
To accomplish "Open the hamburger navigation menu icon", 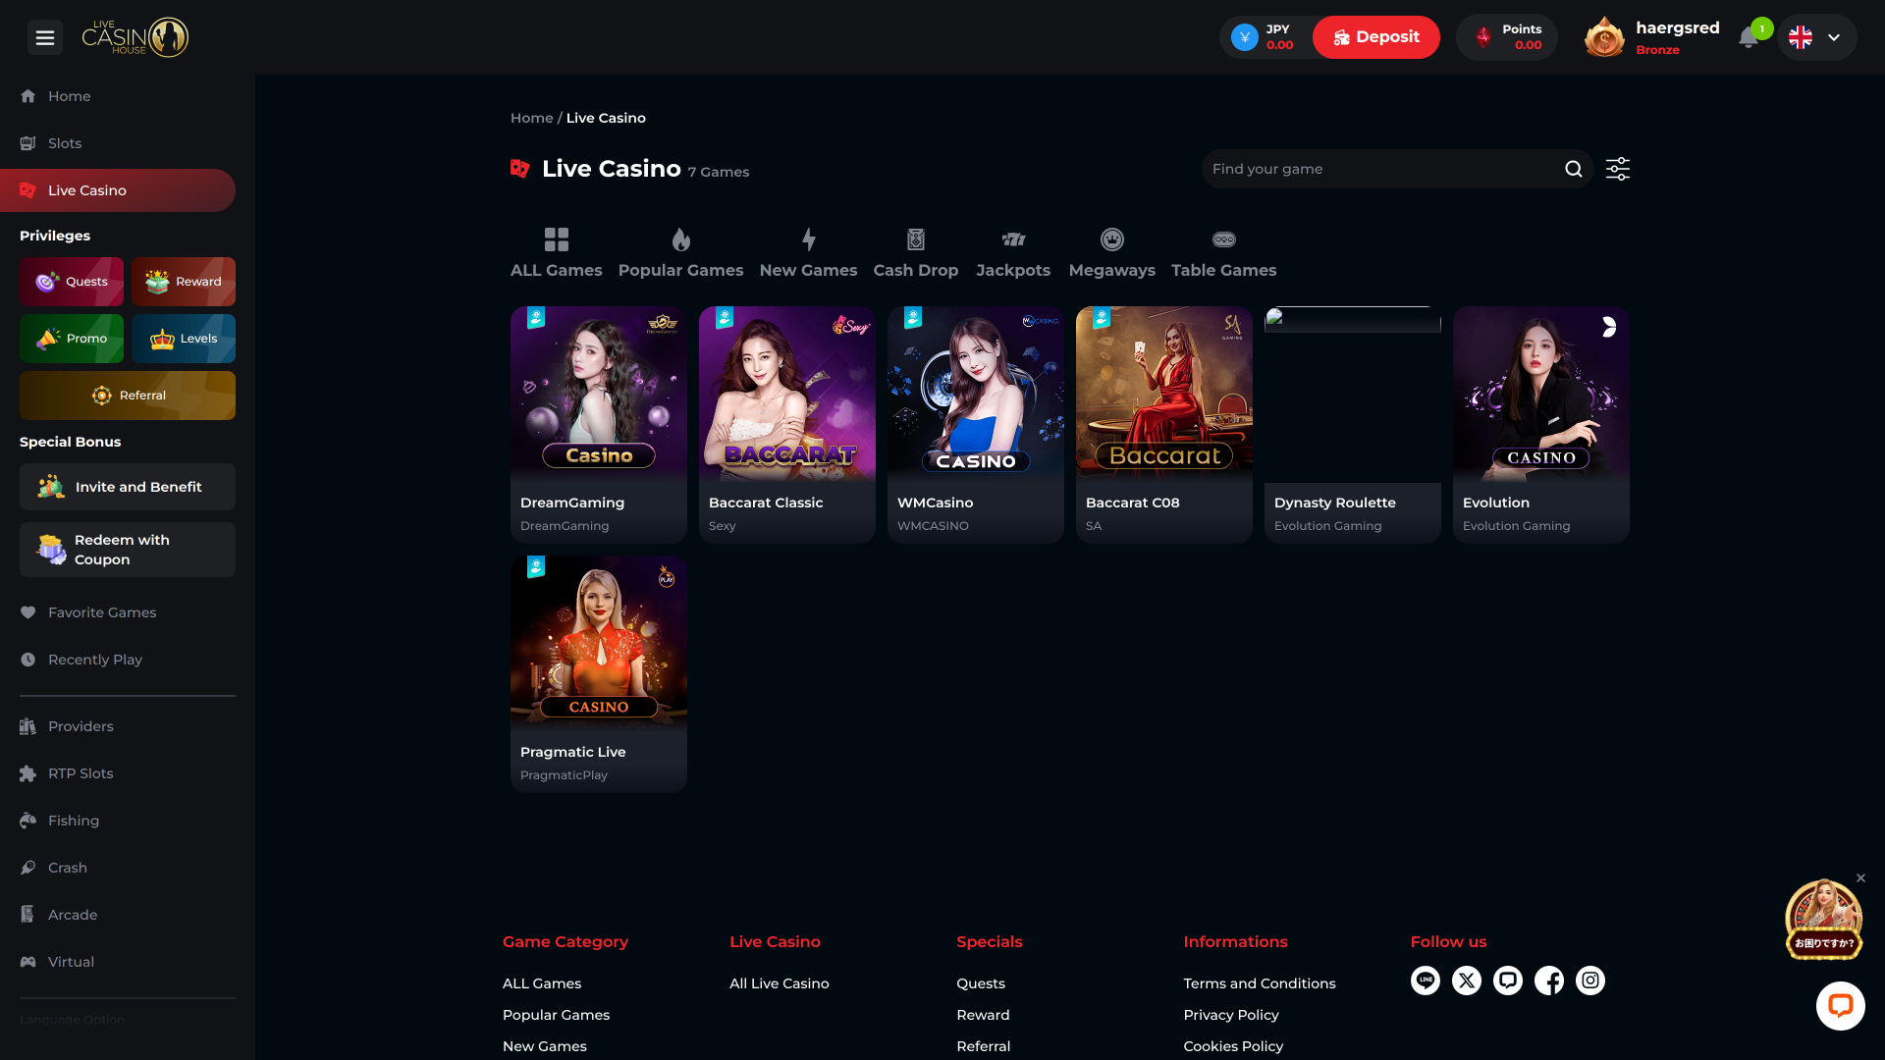I will coord(45,37).
